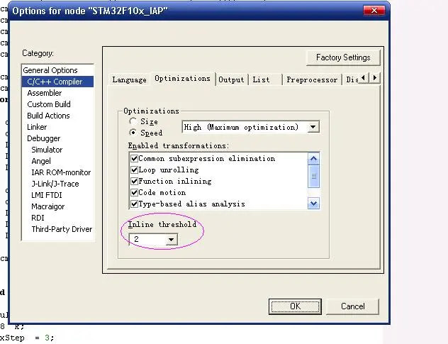
Task: Confirm with the OK button
Action: [x=295, y=306]
